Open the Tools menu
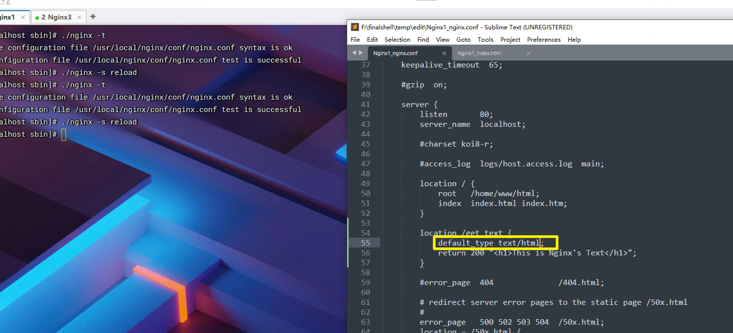The image size is (733, 333). click(485, 39)
